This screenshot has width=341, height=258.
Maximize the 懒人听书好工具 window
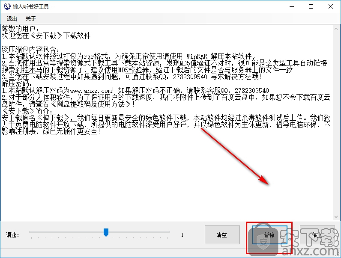[311, 6]
